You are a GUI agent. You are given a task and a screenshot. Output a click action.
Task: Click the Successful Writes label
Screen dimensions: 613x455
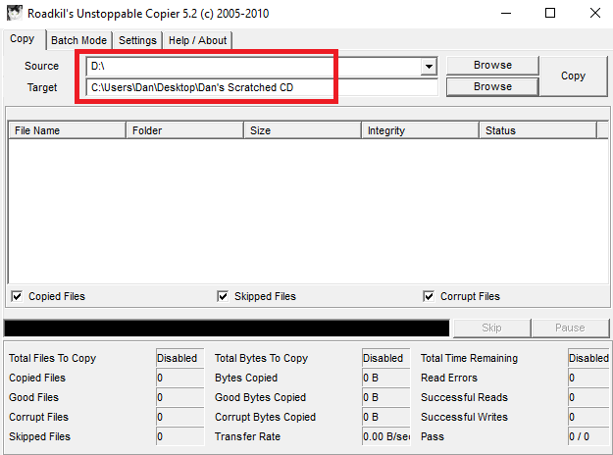coord(464,417)
